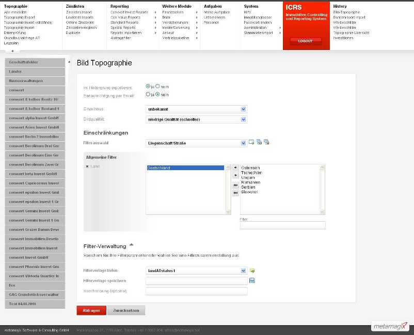This screenshot has width=414, height=335.
Task: Open Investitionen in the History list
Action: pyautogui.click(x=343, y=38)
